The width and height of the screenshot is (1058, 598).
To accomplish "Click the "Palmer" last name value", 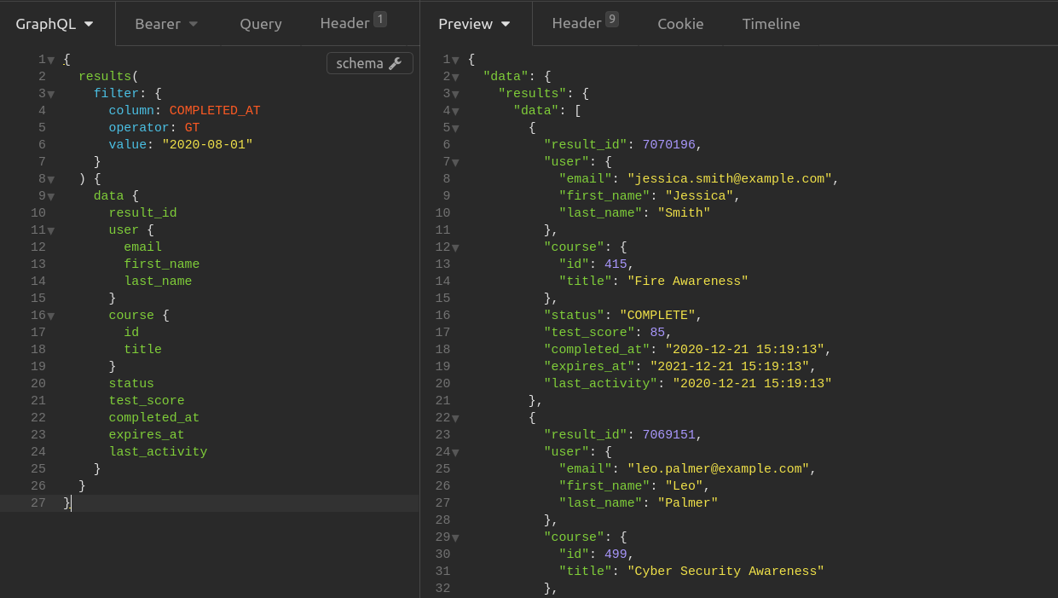I will click(x=688, y=502).
